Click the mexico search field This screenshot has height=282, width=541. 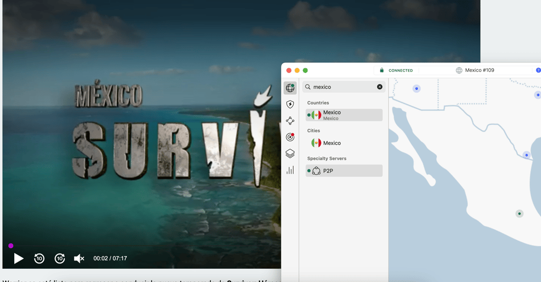click(x=343, y=87)
